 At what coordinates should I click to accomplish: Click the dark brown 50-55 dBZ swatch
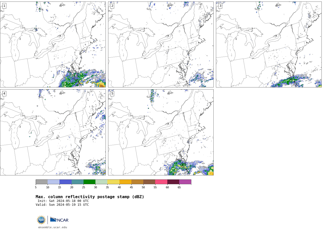[149, 182]
